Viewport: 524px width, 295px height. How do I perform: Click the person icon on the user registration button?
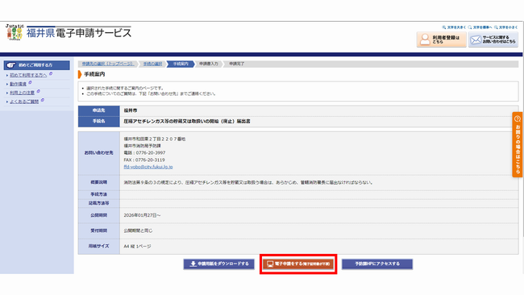pyautogui.click(x=425, y=39)
